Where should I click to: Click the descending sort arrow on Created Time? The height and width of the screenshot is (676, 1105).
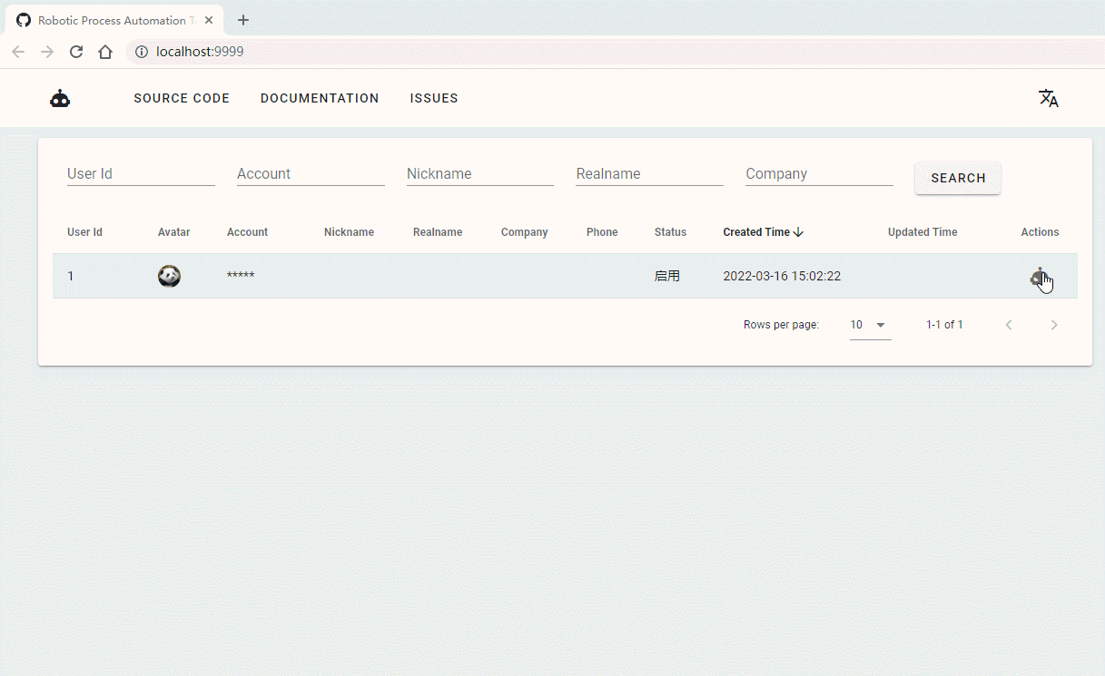click(798, 232)
